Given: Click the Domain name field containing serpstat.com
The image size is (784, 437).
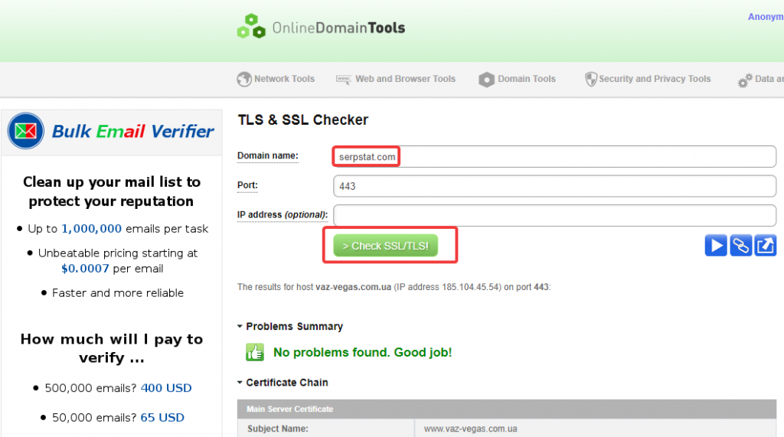Looking at the screenshot, I should pos(554,157).
